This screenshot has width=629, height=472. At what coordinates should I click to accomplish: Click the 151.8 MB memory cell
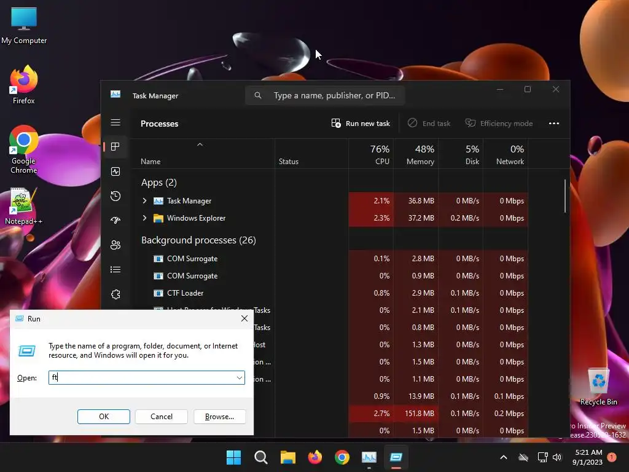tap(416, 414)
